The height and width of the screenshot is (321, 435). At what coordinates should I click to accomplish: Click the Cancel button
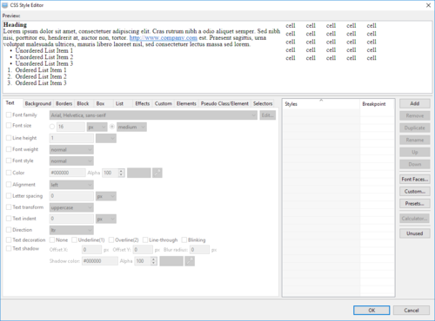click(412, 311)
